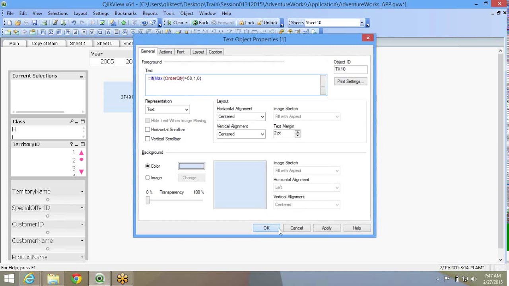
Task: Open File Explorer from the taskbar
Action: [x=52, y=279]
